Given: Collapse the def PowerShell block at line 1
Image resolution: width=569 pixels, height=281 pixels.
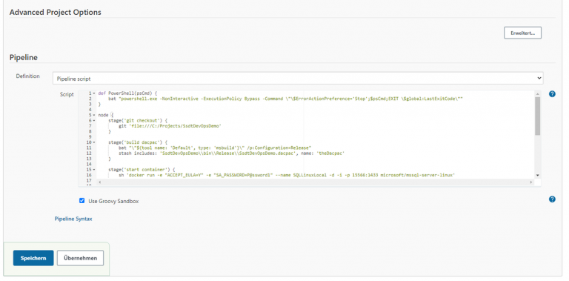Looking at the screenshot, I should 94,93.
